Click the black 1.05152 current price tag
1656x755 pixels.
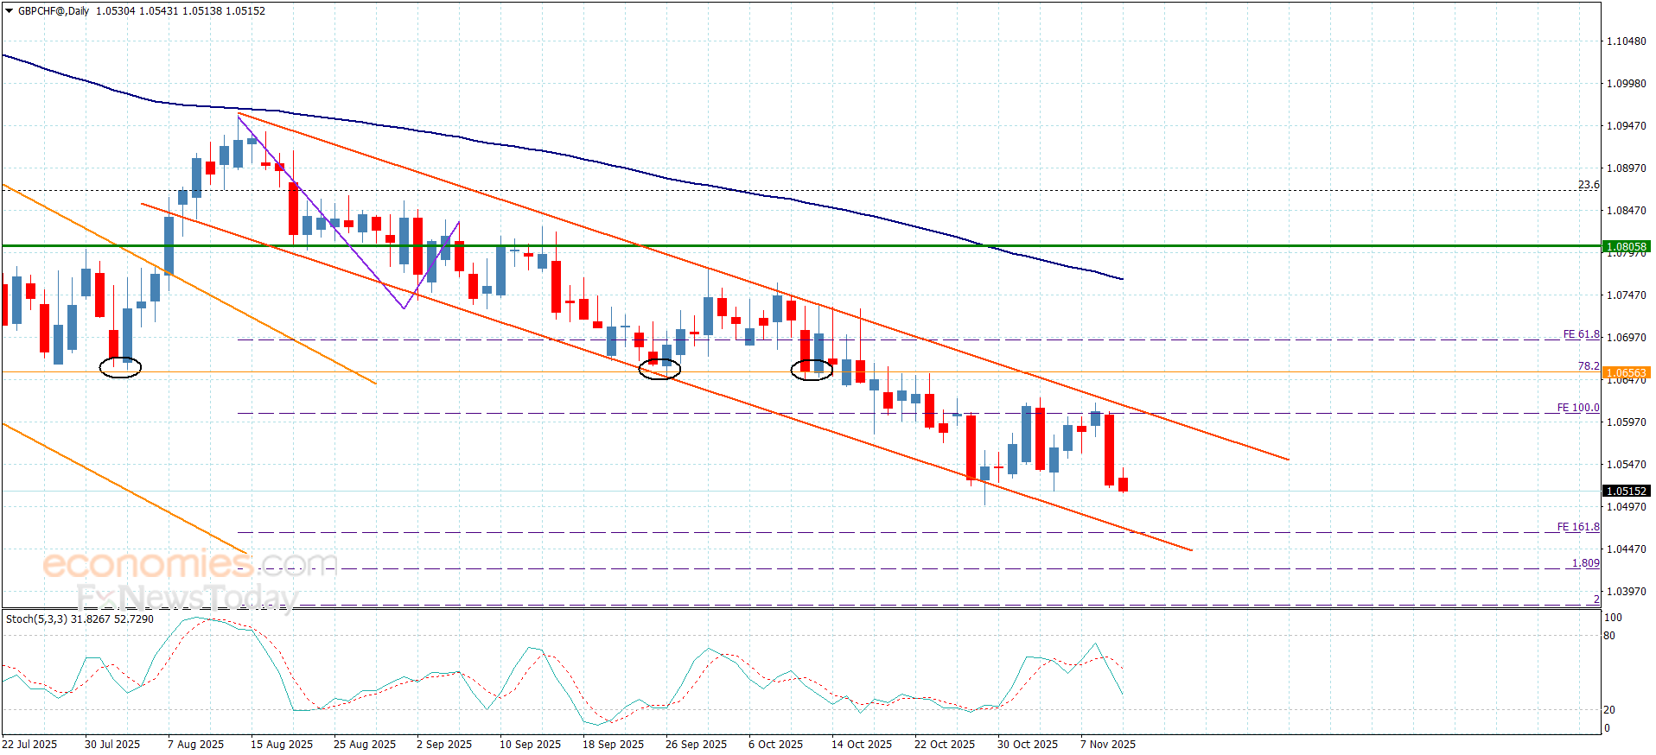click(1626, 492)
